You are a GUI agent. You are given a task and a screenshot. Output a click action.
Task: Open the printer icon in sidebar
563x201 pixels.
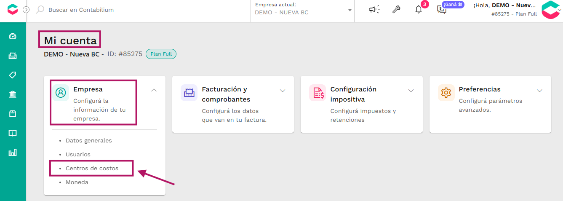(13, 56)
